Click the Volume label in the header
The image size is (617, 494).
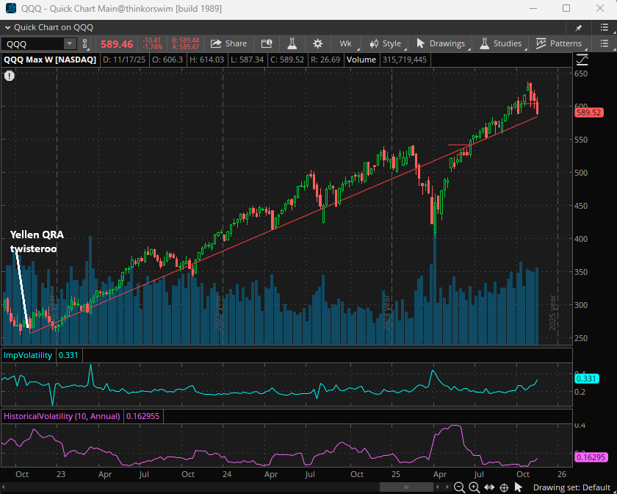click(361, 60)
